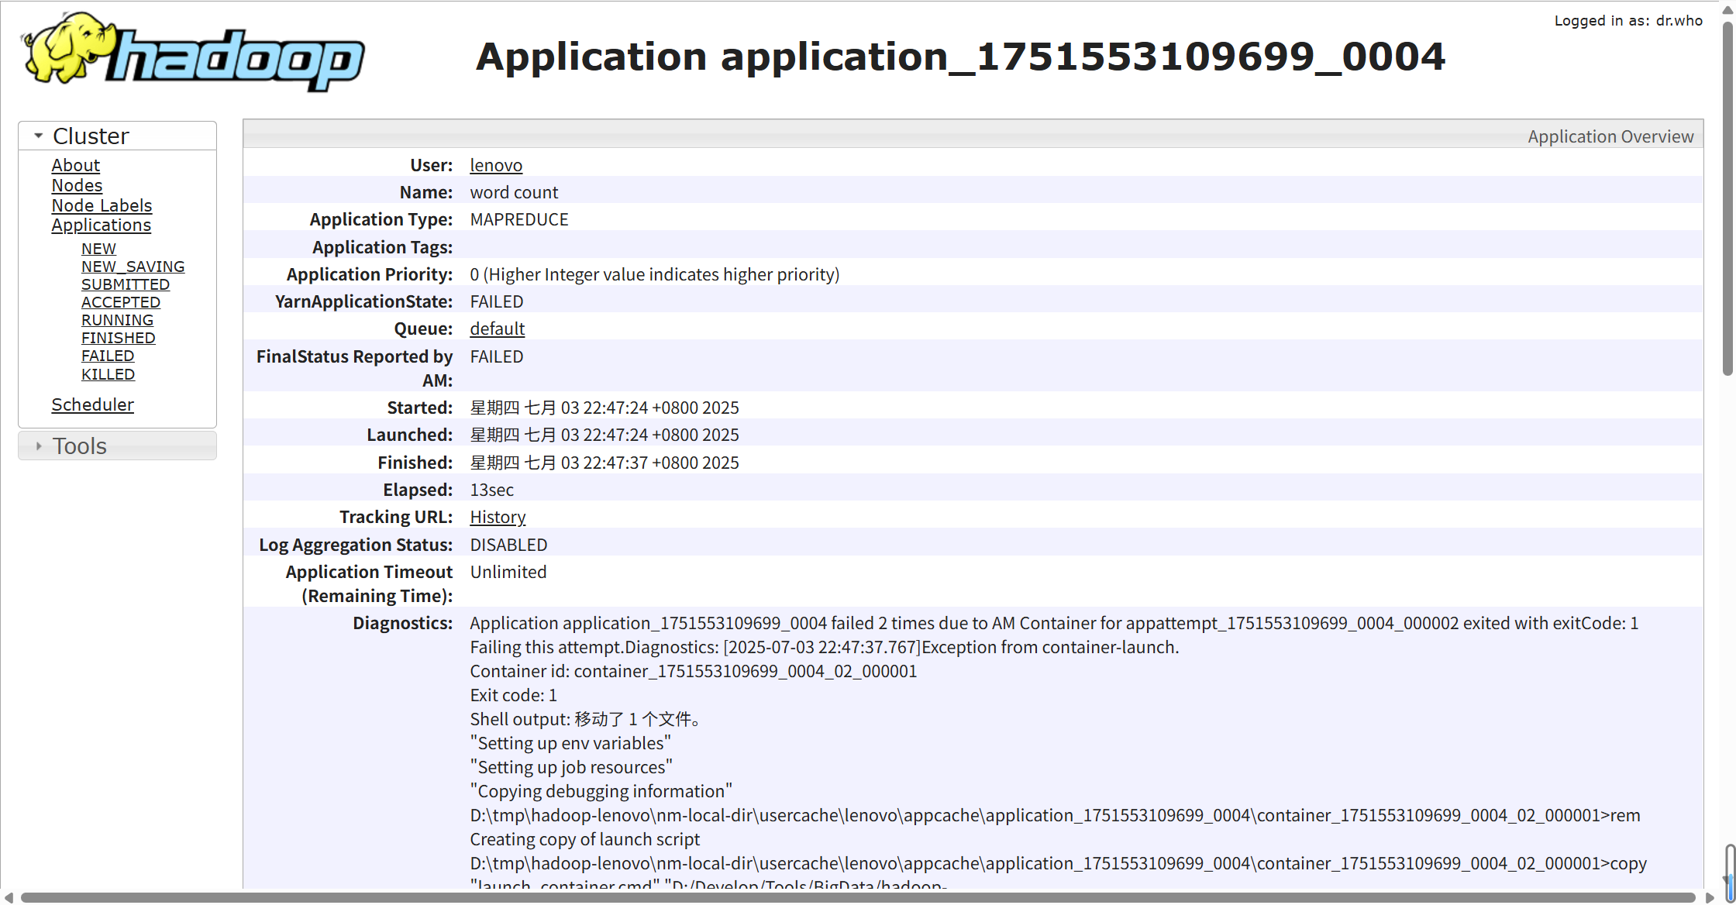The image size is (1736, 905).
Task: Open the About cluster page
Action: 75,165
